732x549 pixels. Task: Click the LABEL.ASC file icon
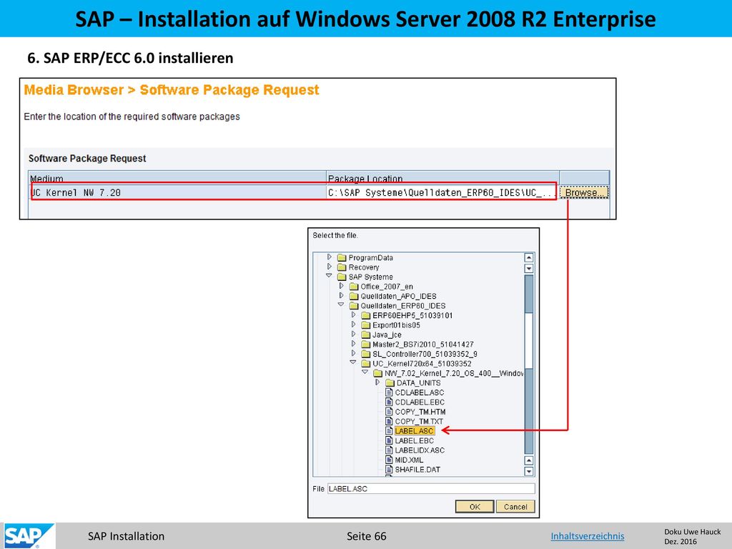[x=389, y=430]
